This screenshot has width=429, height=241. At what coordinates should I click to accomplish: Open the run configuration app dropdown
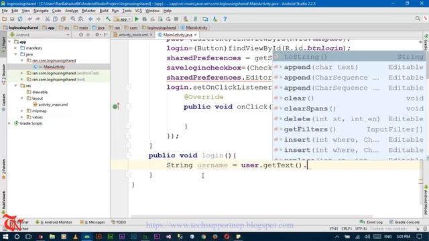click(x=123, y=19)
